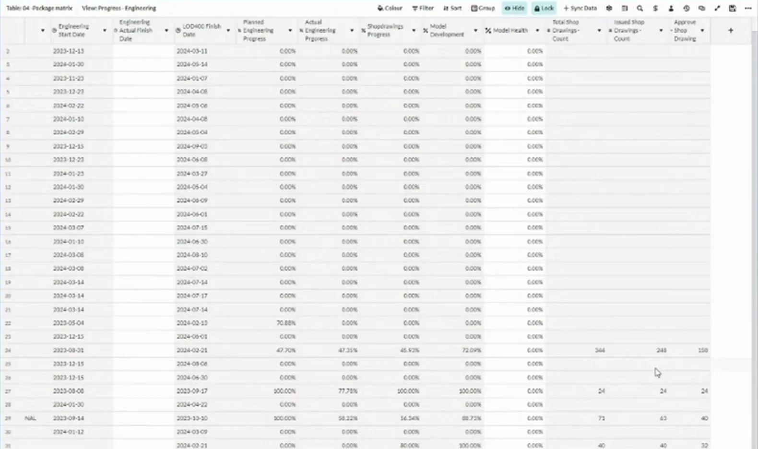The image size is (758, 449).
Task: Click the percent icon beside Model Development
Action: pos(426,30)
